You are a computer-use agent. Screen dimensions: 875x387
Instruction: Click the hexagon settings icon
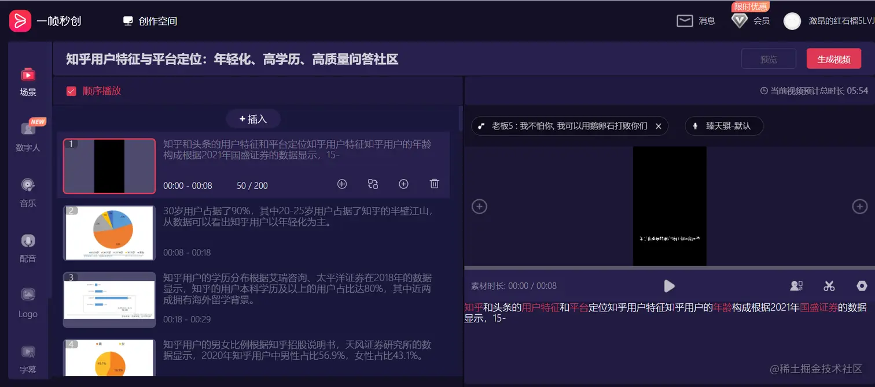[862, 286]
